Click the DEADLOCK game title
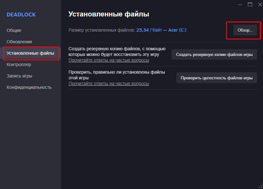The image size is (263, 189). (21, 15)
